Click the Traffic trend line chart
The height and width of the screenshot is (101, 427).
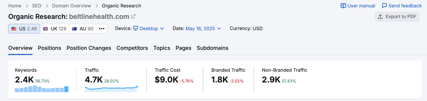pyautogui.click(x=111, y=89)
